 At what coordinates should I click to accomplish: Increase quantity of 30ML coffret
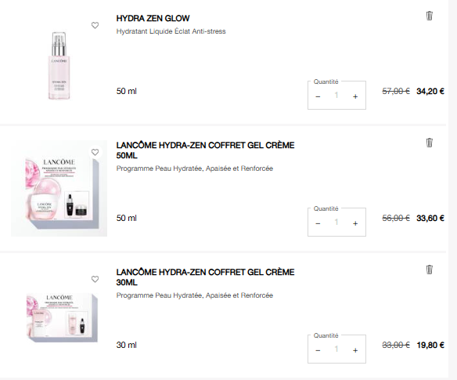[x=355, y=350]
